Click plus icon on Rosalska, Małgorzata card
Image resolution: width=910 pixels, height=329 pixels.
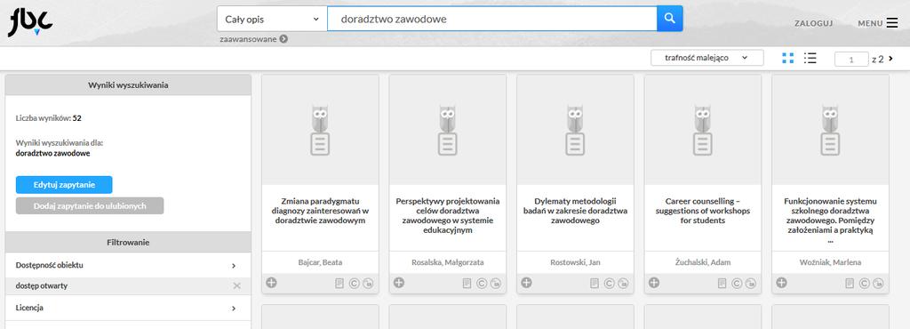399,283
